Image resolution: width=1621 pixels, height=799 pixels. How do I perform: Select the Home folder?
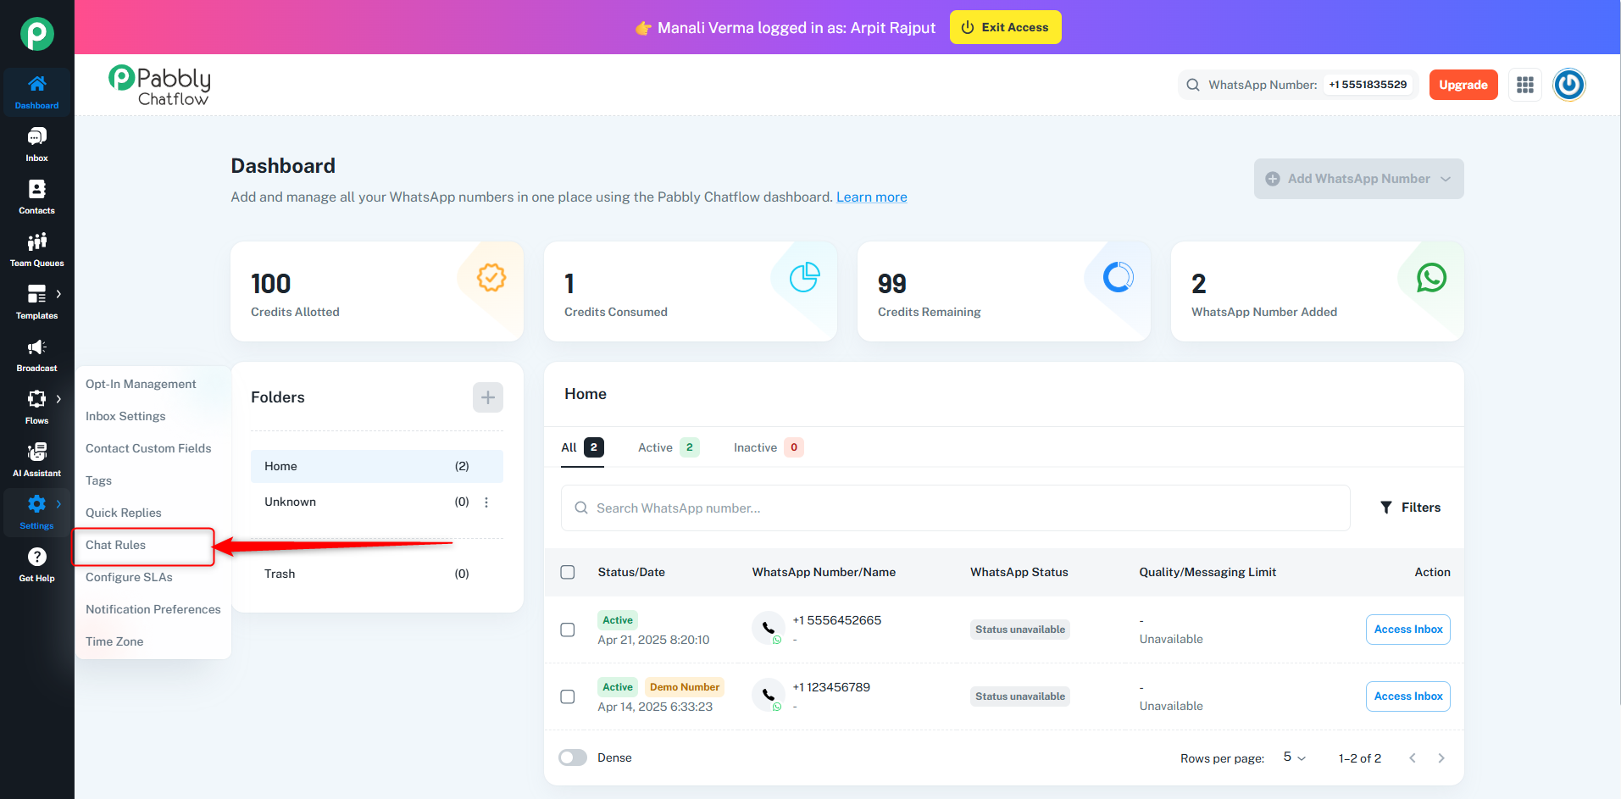[x=377, y=466]
